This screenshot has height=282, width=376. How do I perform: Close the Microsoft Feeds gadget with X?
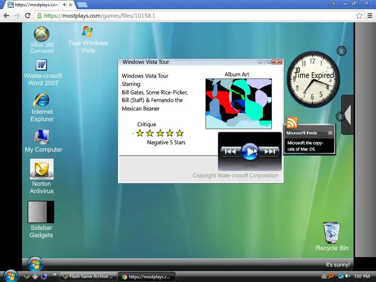340,117
